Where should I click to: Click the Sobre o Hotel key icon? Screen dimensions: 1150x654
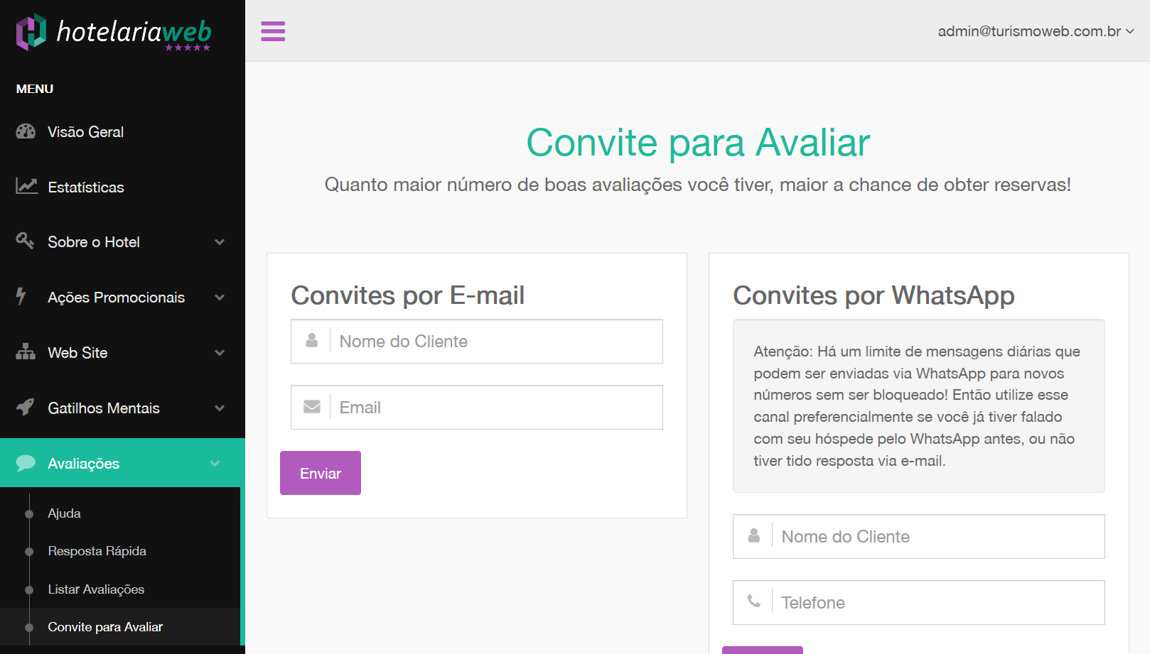[x=25, y=241]
